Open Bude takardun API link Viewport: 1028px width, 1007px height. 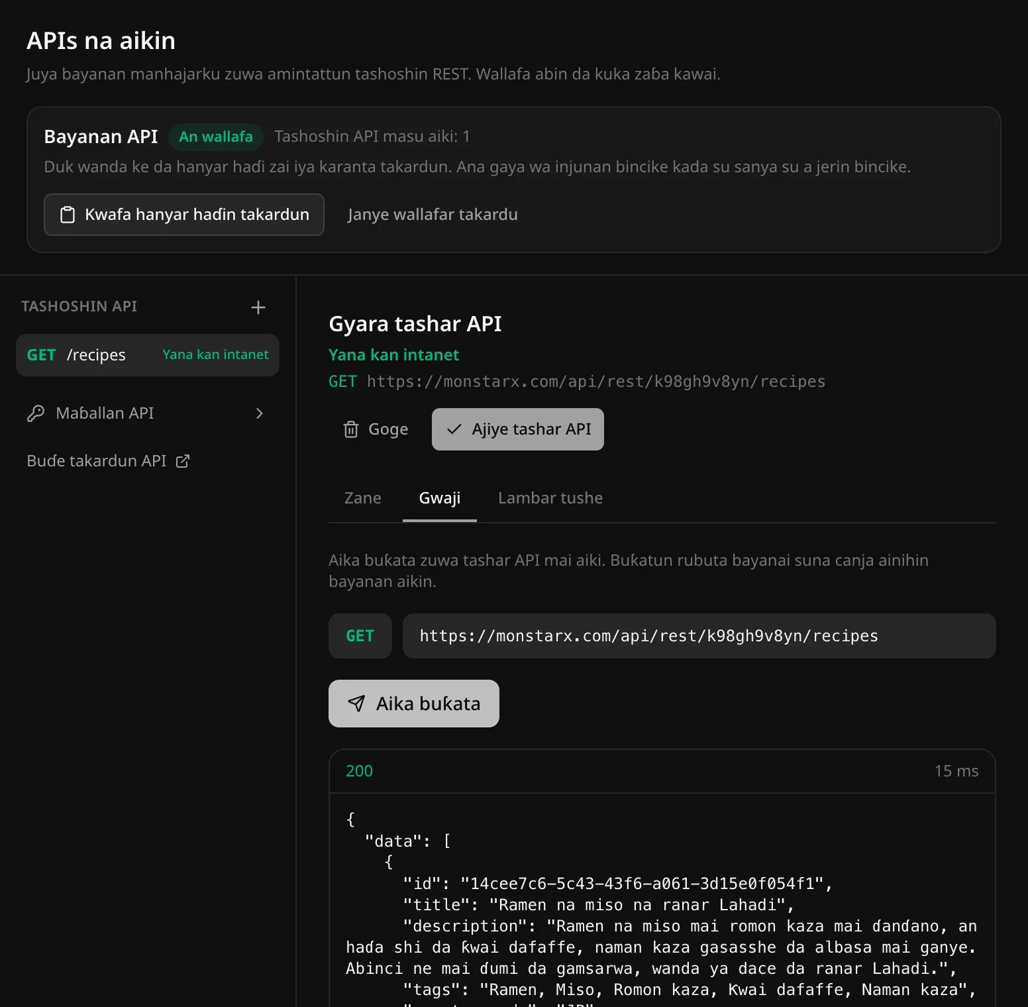pyautogui.click(x=108, y=461)
